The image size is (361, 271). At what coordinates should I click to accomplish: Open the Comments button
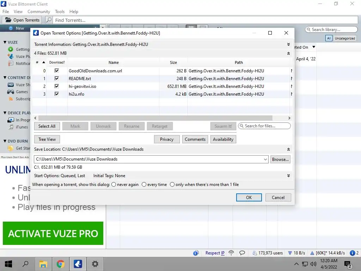point(195,139)
